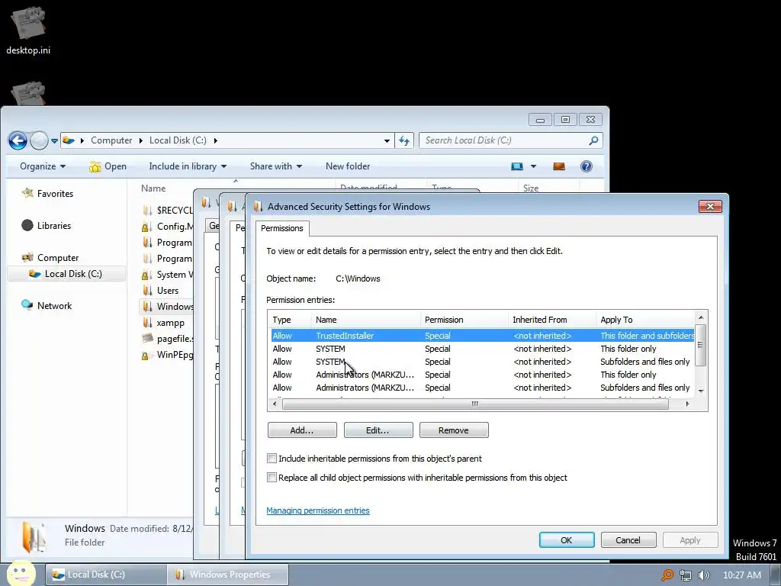Switch to the Permissions tab
Viewport: 781px width, 586px height.
(x=282, y=228)
